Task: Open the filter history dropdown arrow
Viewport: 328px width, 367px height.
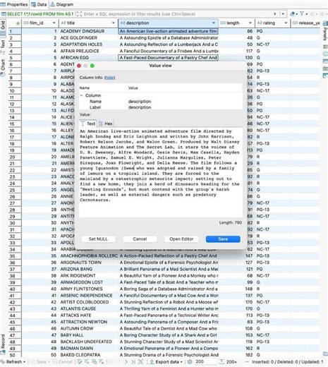Action: pos(283,14)
